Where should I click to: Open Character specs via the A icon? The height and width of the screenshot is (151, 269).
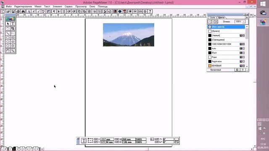tap(29, 11)
